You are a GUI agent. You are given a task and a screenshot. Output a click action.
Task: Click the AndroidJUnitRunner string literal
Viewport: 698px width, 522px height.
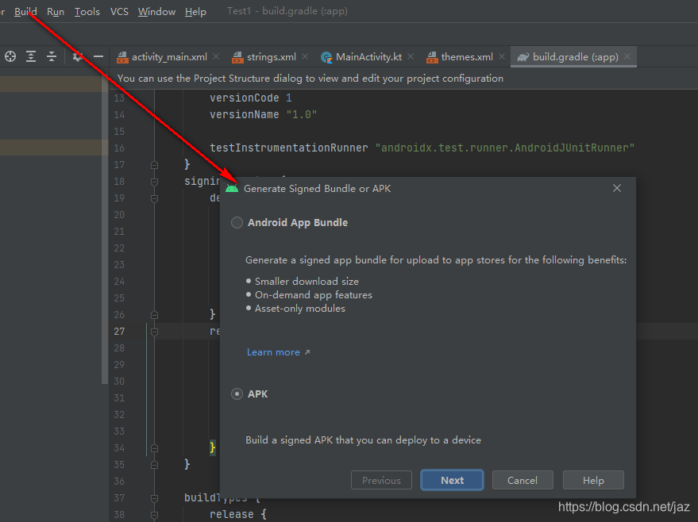point(505,148)
